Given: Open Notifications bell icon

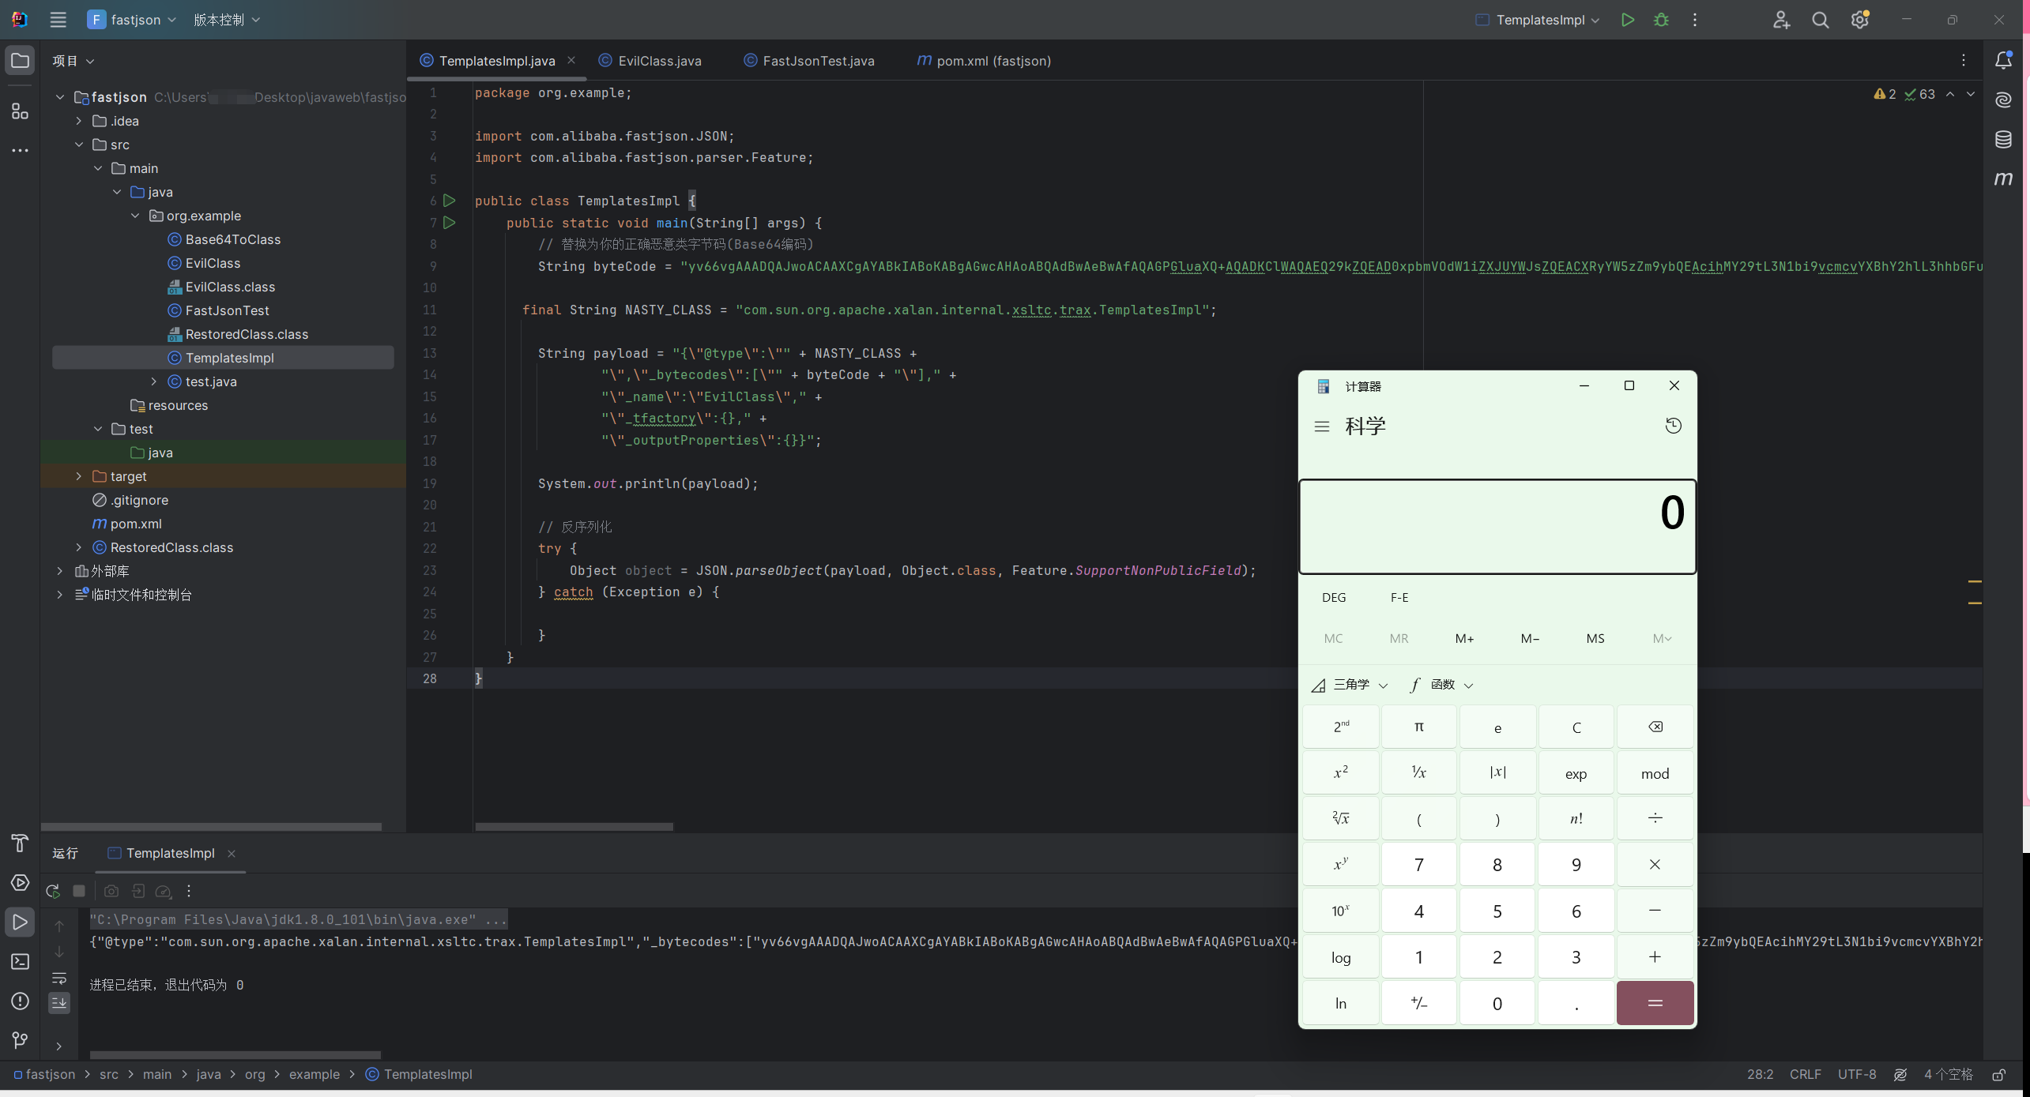Looking at the screenshot, I should 2003,60.
